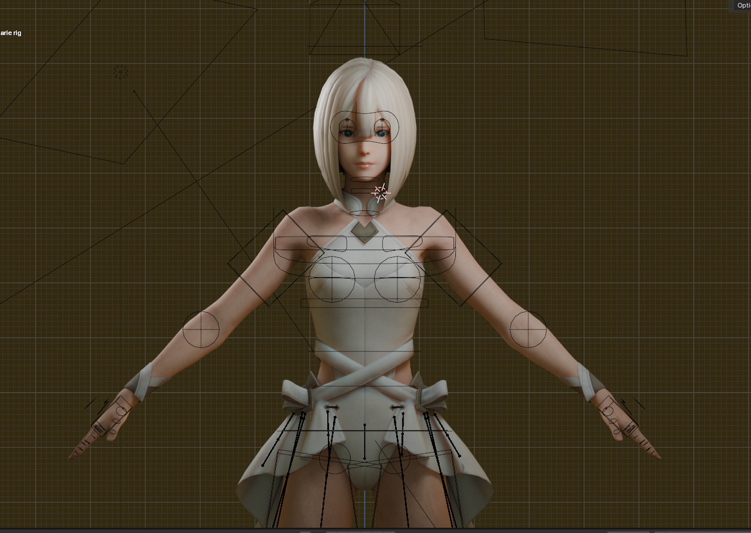751x533 pixels.
Task: Select the elbow circle control on the screen-right arm
Action: click(528, 329)
